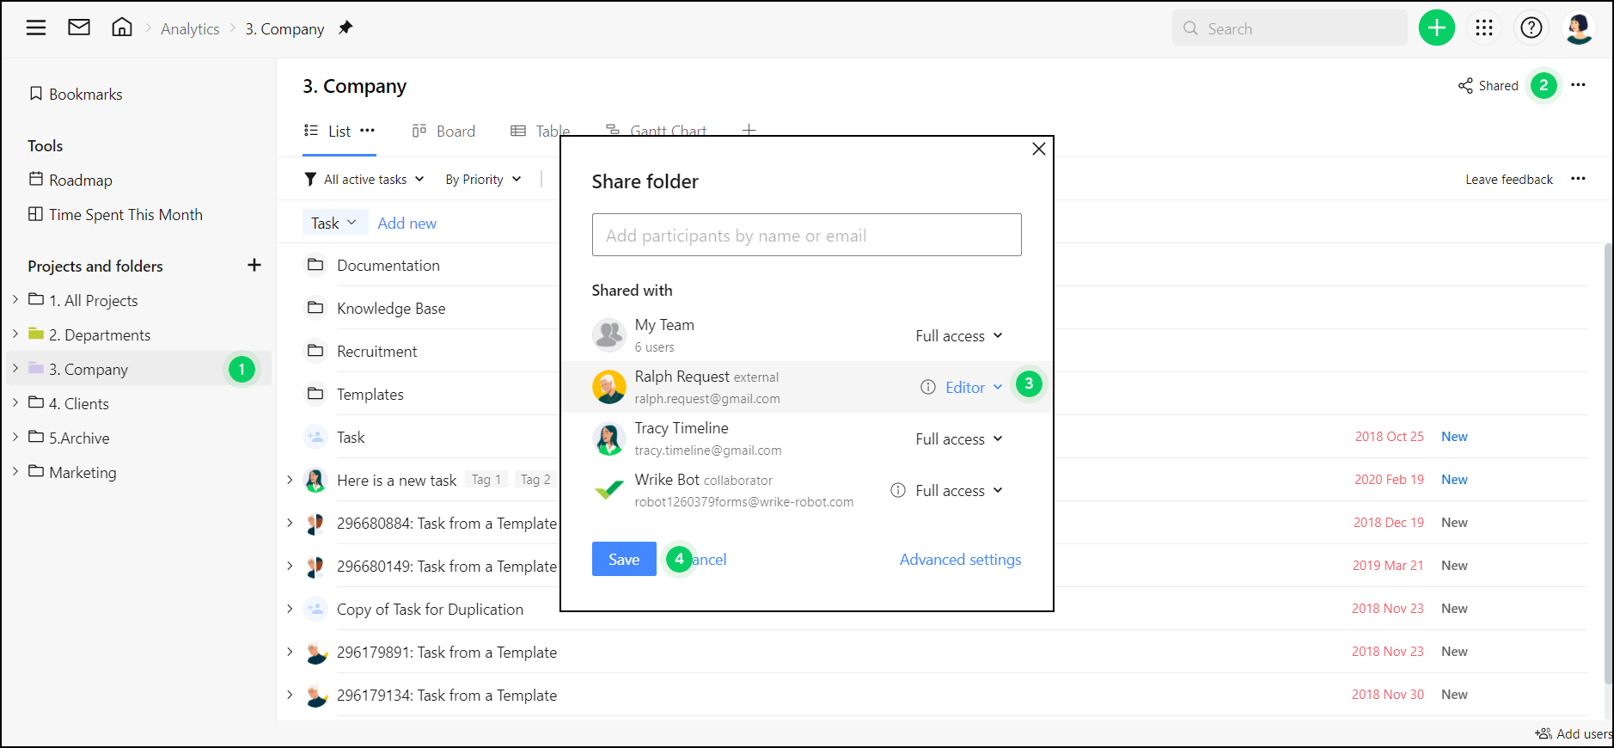Image resolution: width=1614 pixels, height=748 pixels.
Task: Click the green plus create button
Action: tap(1436, 28)
